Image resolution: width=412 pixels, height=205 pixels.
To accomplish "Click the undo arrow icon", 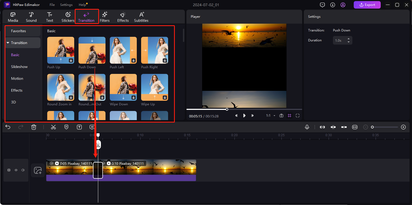I will click(8, 127).
